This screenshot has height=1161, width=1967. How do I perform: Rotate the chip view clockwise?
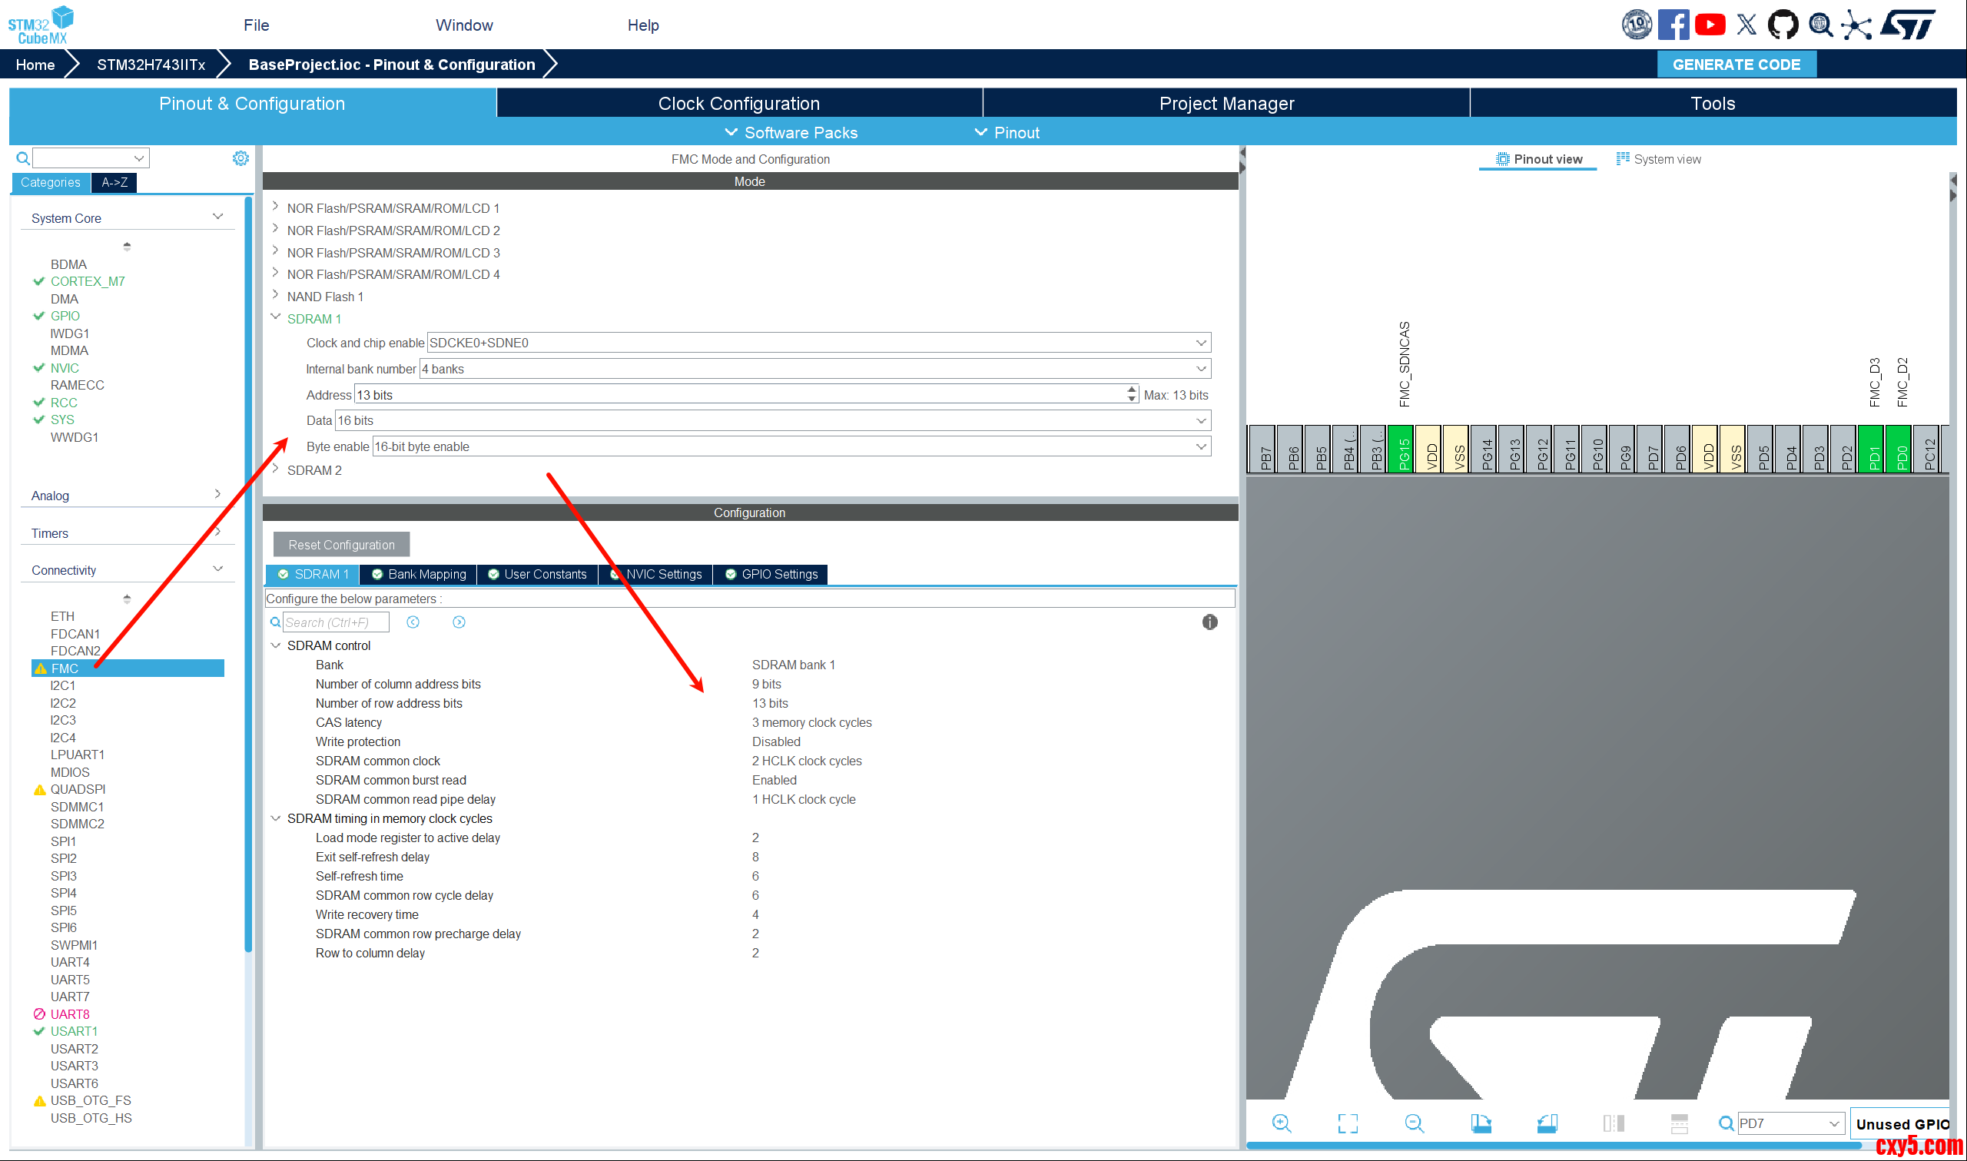(x=1481, y=1123)
